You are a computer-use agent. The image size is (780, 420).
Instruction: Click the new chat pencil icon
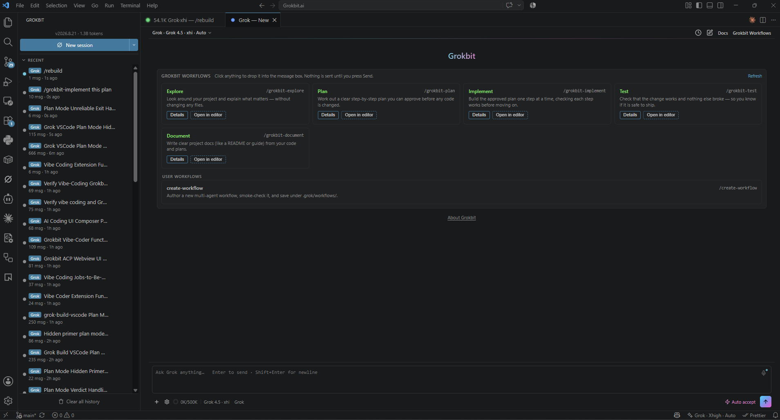tap(710, 33)
